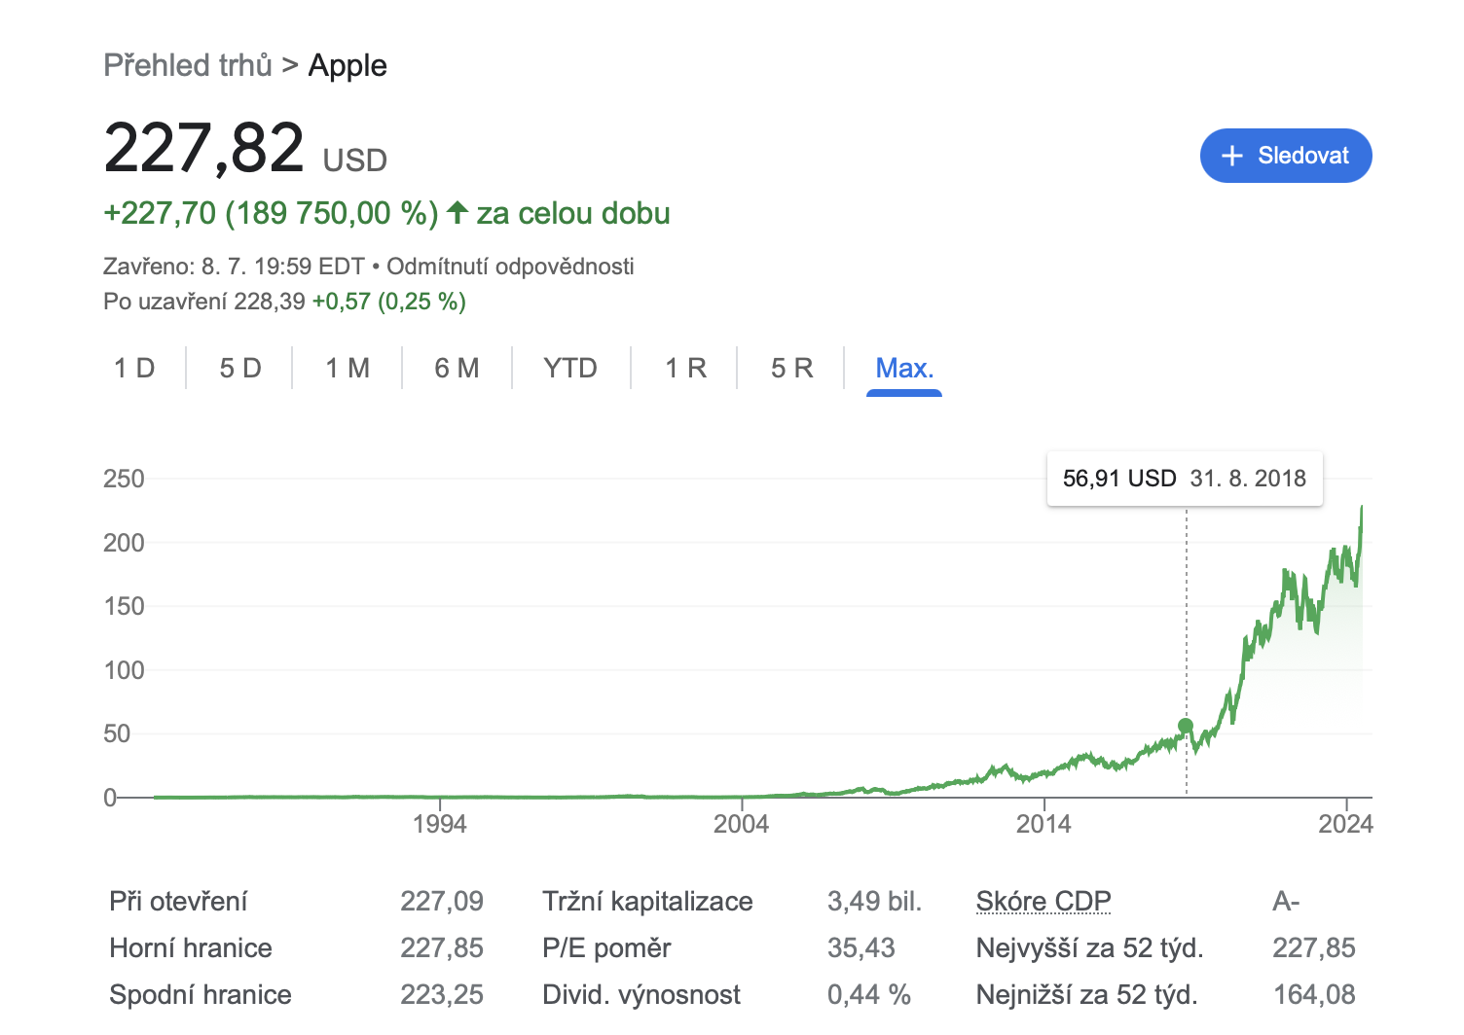
Task: Switch to the 5 D tab
Action: click(240, 369)
